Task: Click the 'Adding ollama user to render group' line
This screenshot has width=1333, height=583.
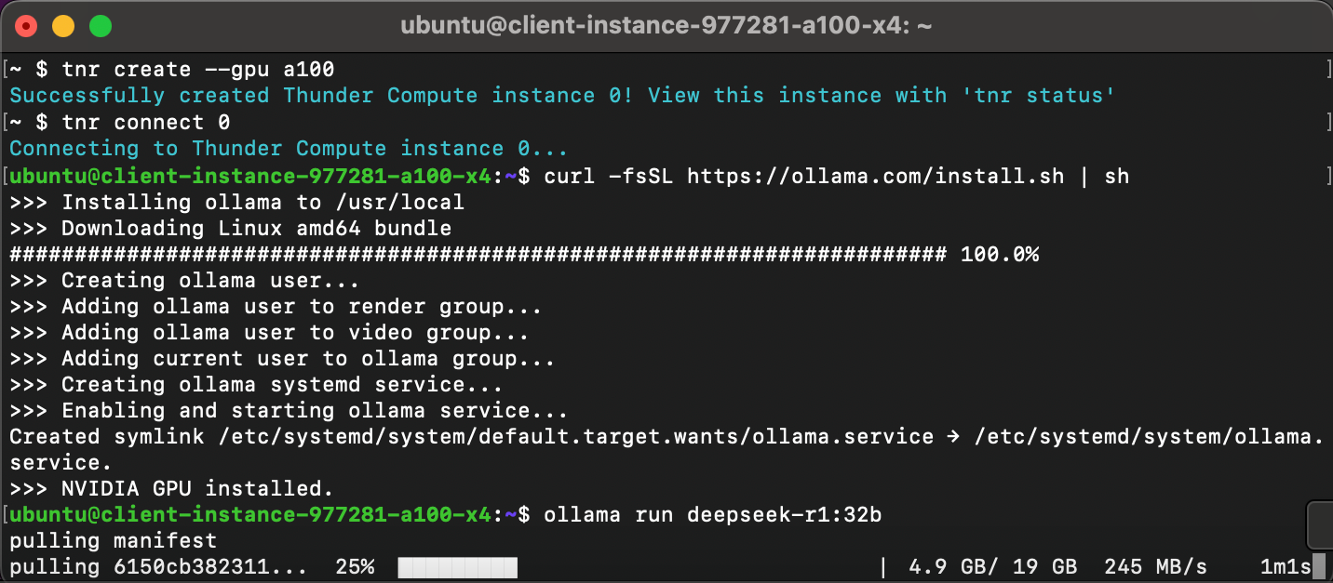Action: 276,307
